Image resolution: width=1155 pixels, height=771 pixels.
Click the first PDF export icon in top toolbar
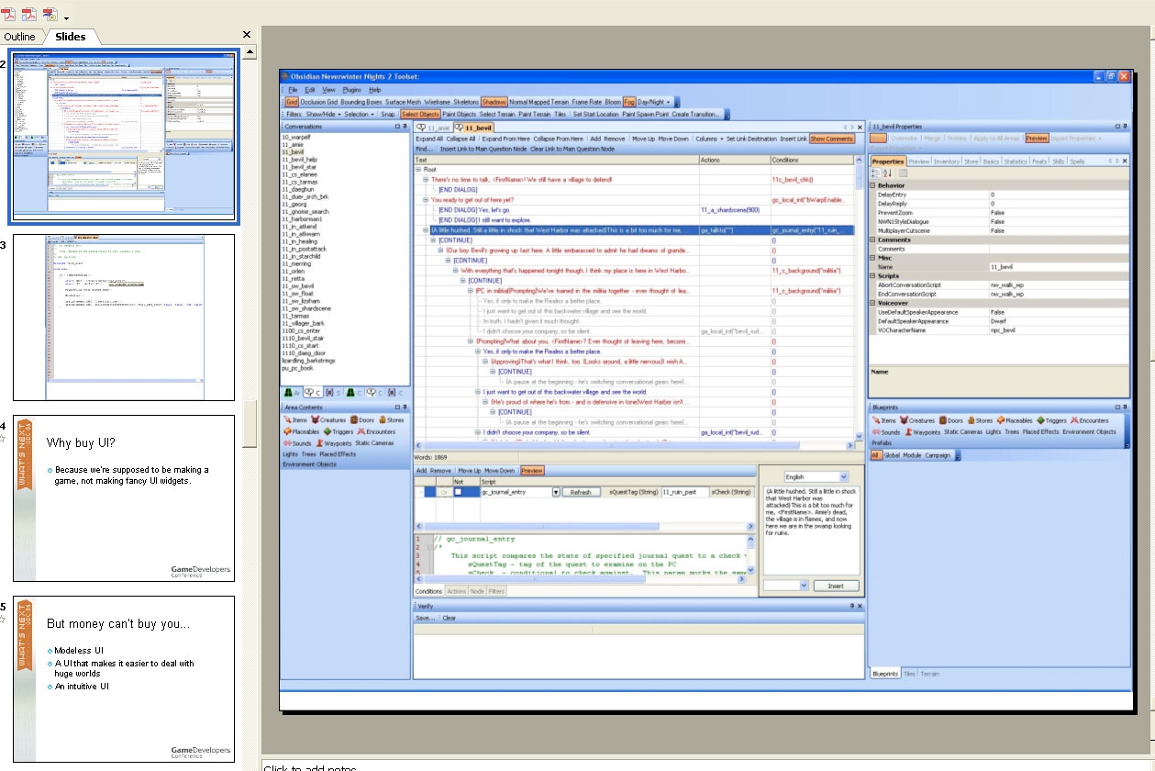pyautogui.click(x=13, y=14)
